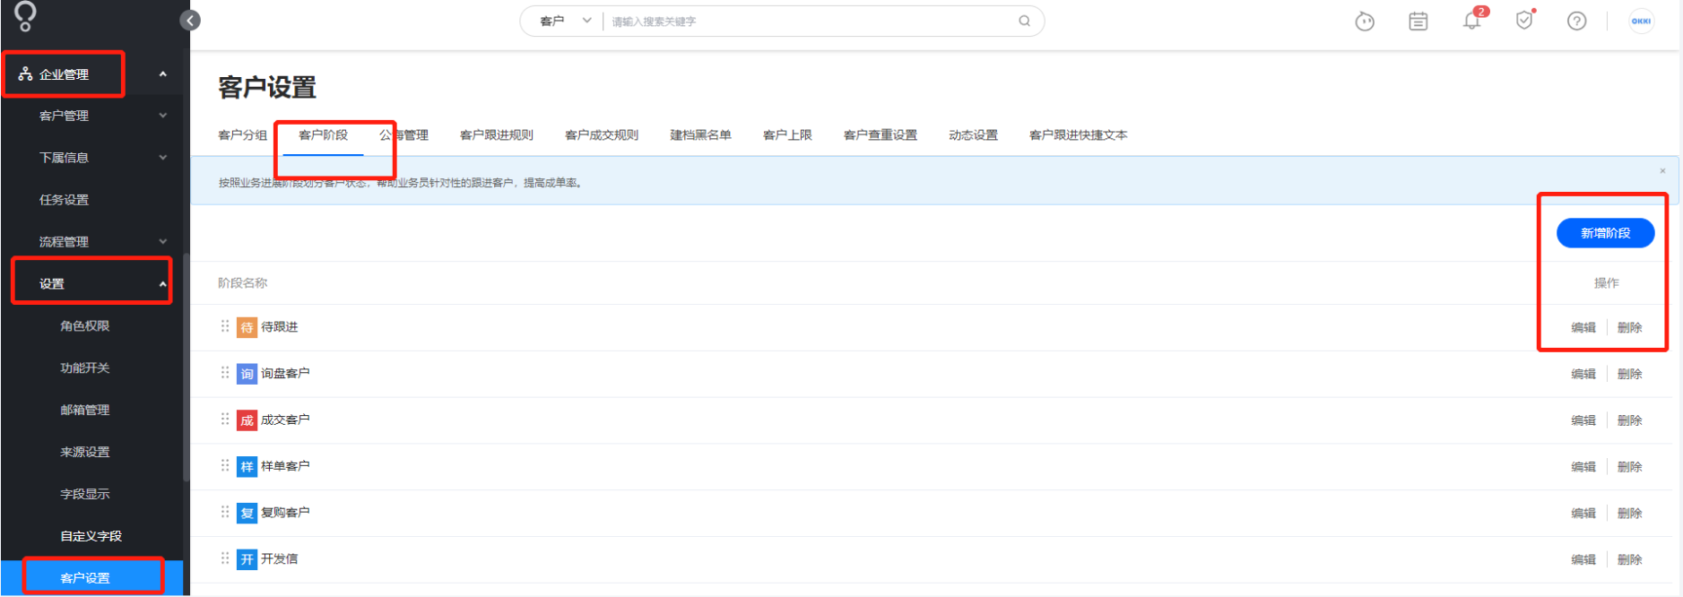Open the 客户 search type dropdown
This screenshot has height=597, width=1683.
point(565,21)
